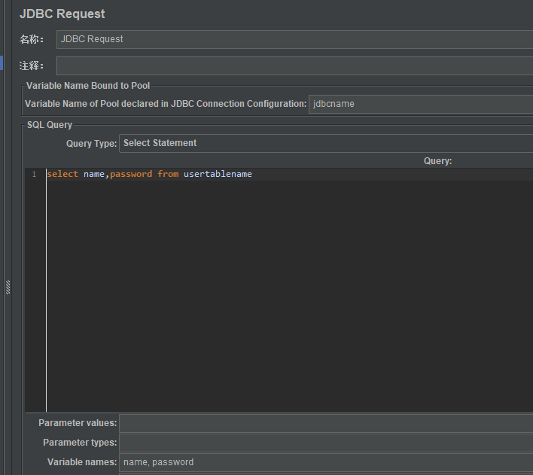This screenshot has height=475, width=533.
Task: Click the from keyword in the query
Action: coord(168,175)
